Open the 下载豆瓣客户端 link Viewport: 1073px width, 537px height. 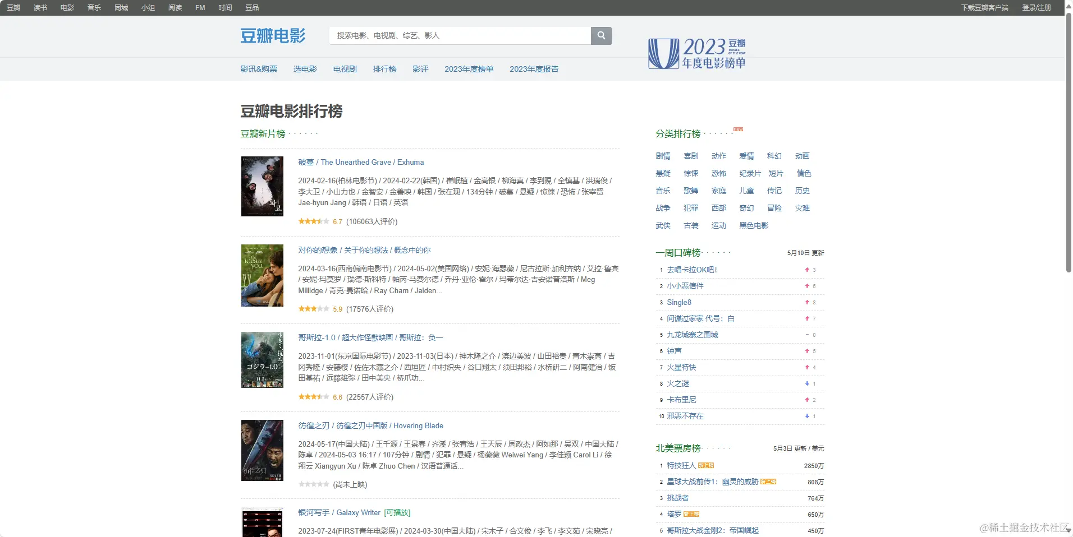(984, 7)
